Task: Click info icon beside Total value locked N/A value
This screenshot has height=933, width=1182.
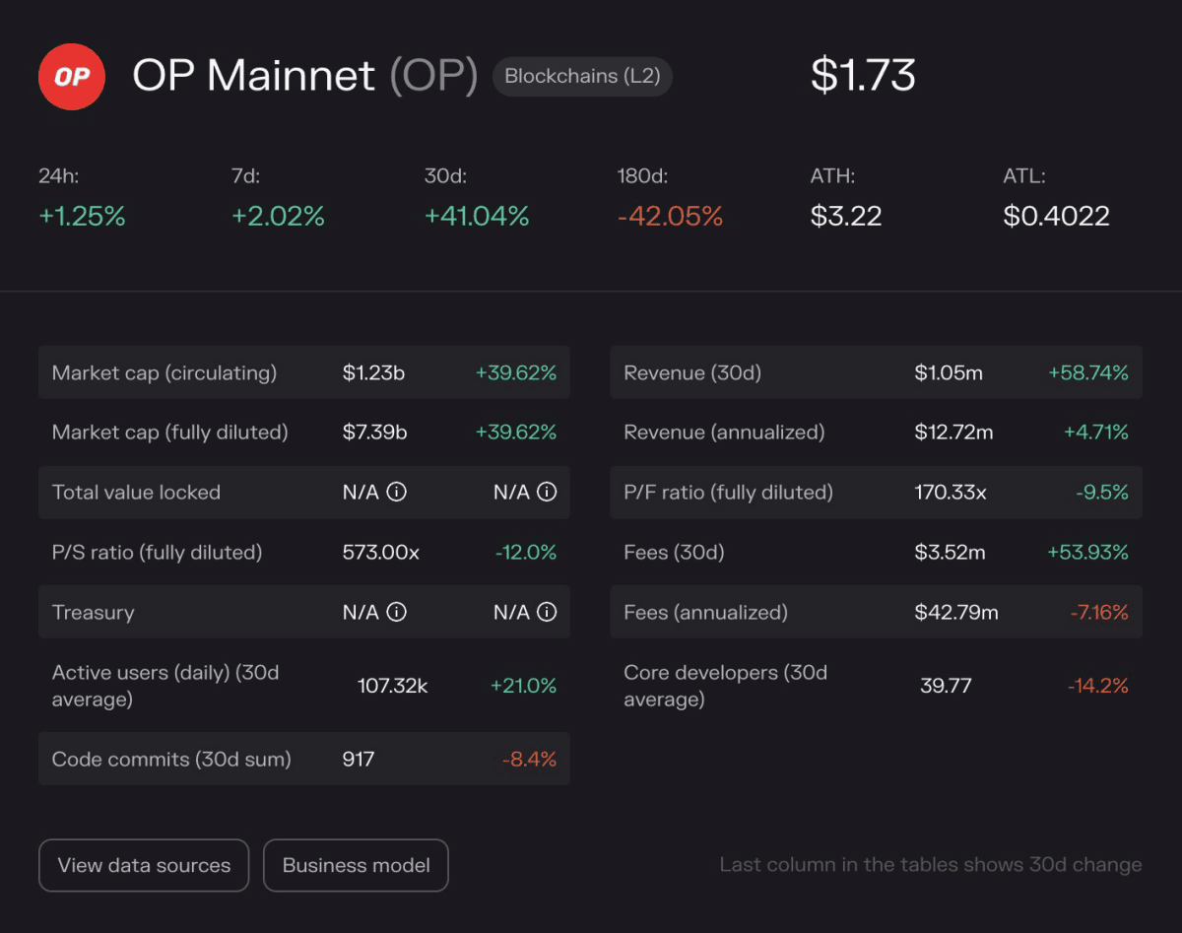Action: pyautogui.click(x=396, y=492)
